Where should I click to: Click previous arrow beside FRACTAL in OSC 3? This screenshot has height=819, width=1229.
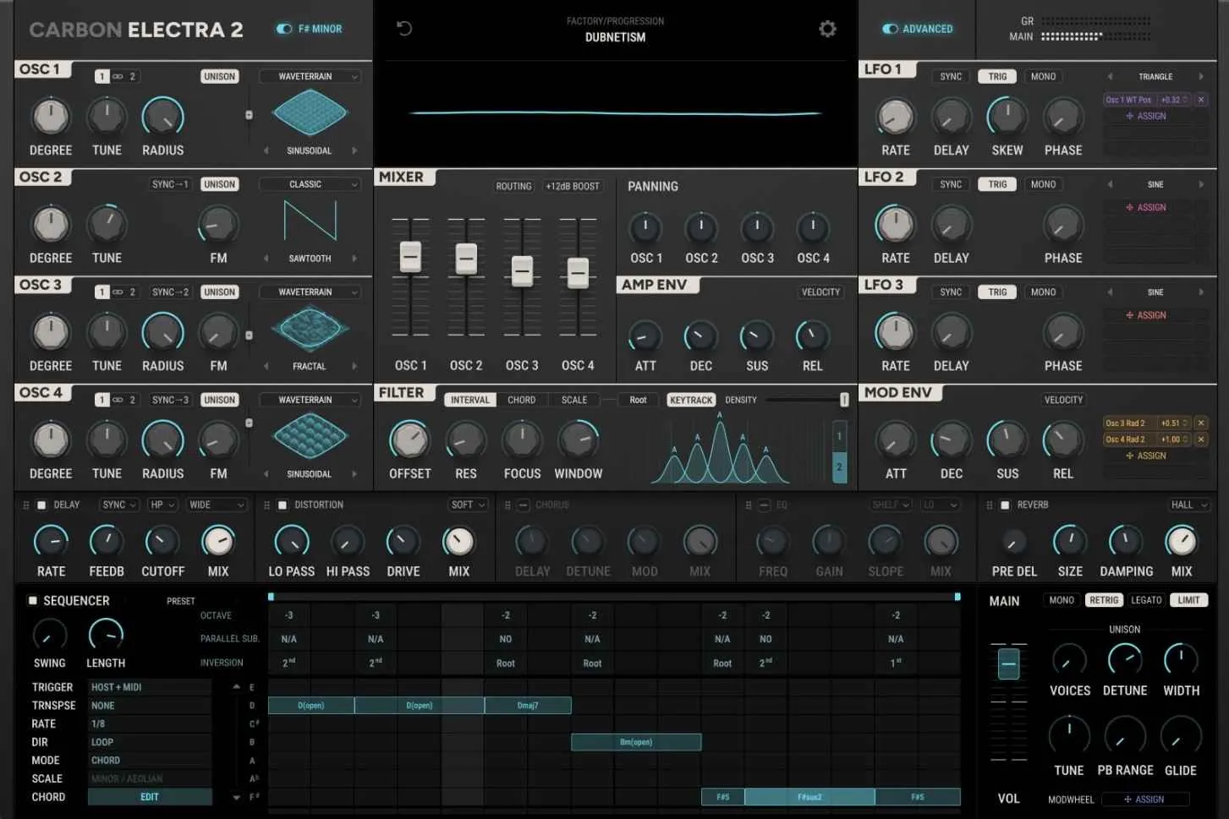click(266, 366)
